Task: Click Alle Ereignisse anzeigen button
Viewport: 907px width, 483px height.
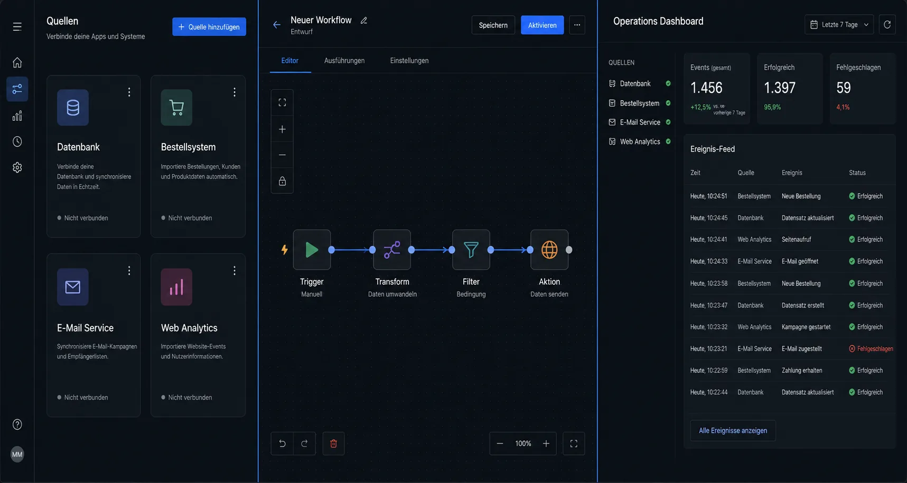Action: pos(733,431)
